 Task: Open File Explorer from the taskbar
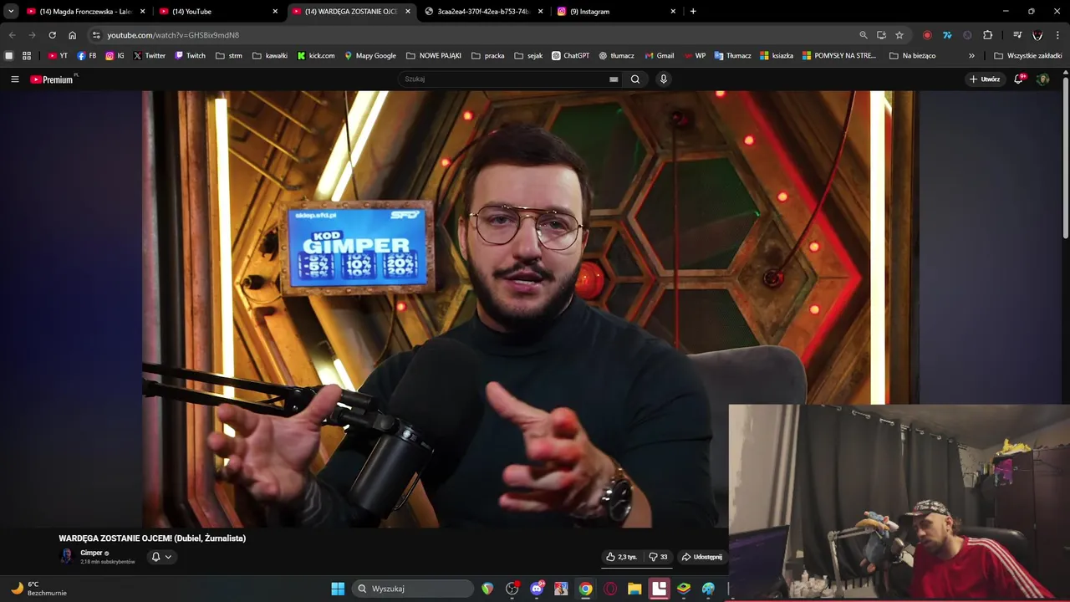(634, 589)
